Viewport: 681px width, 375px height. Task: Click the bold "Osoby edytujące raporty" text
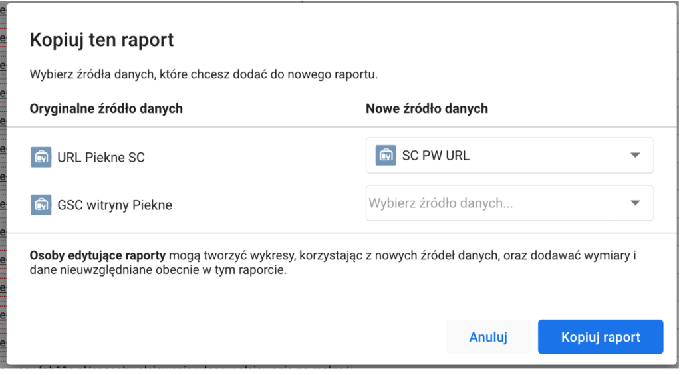tap(97, 256)
